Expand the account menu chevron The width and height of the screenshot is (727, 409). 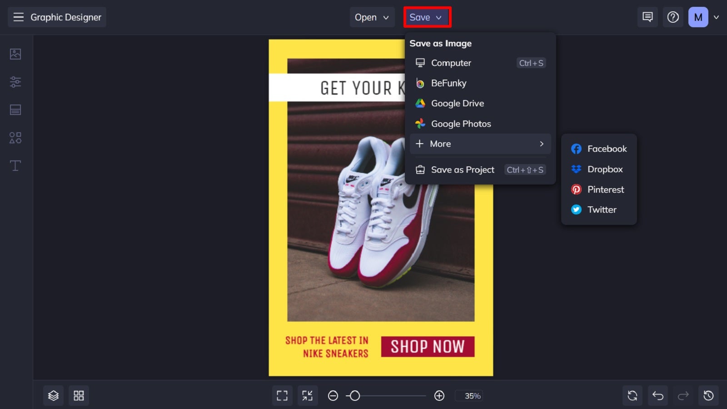click(717, 17)
